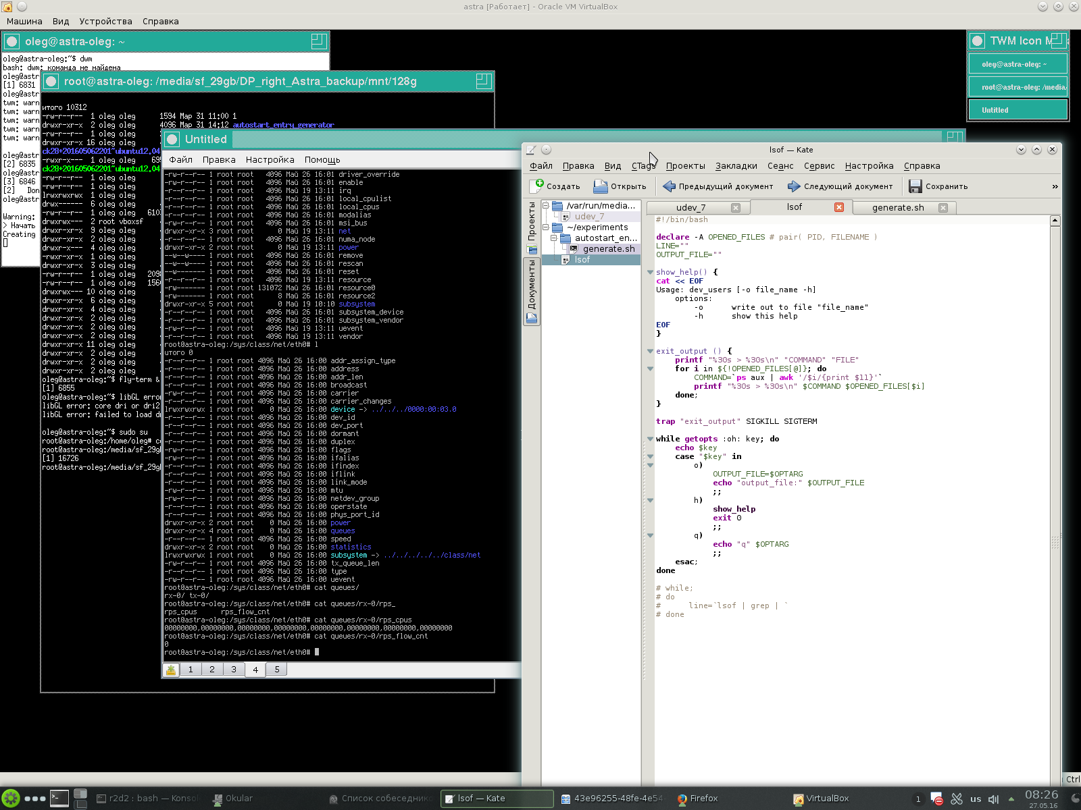Fold the show_help function code block
Viewport: 1081px width, 810px height.
(651, 273)
